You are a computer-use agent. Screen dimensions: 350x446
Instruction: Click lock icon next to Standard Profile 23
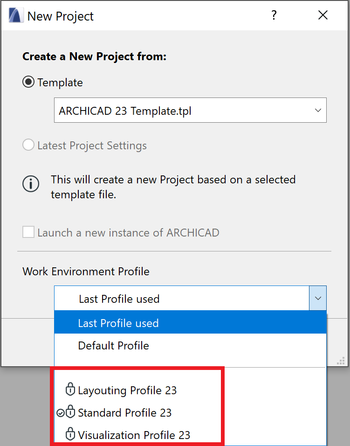point(70,412)
